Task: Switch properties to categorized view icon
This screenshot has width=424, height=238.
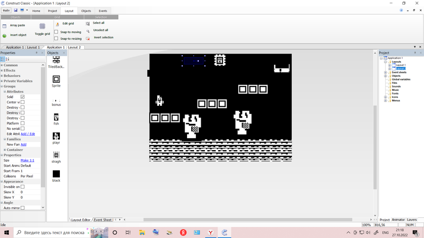Action: coord(2,59)
